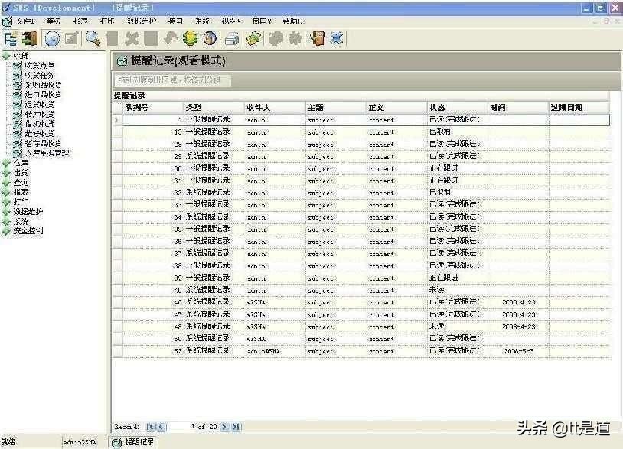
Task: Click the magnifier search toolbar icon
Action: pos(93,38)
